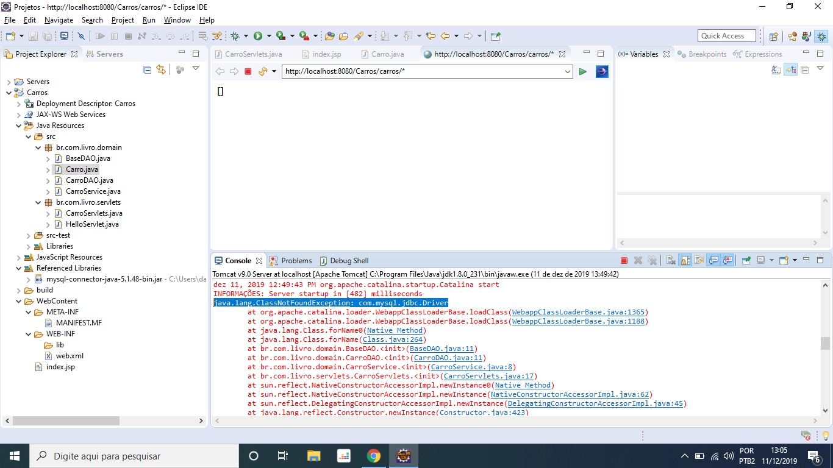Expand the src-test folder

click(28, 235)
